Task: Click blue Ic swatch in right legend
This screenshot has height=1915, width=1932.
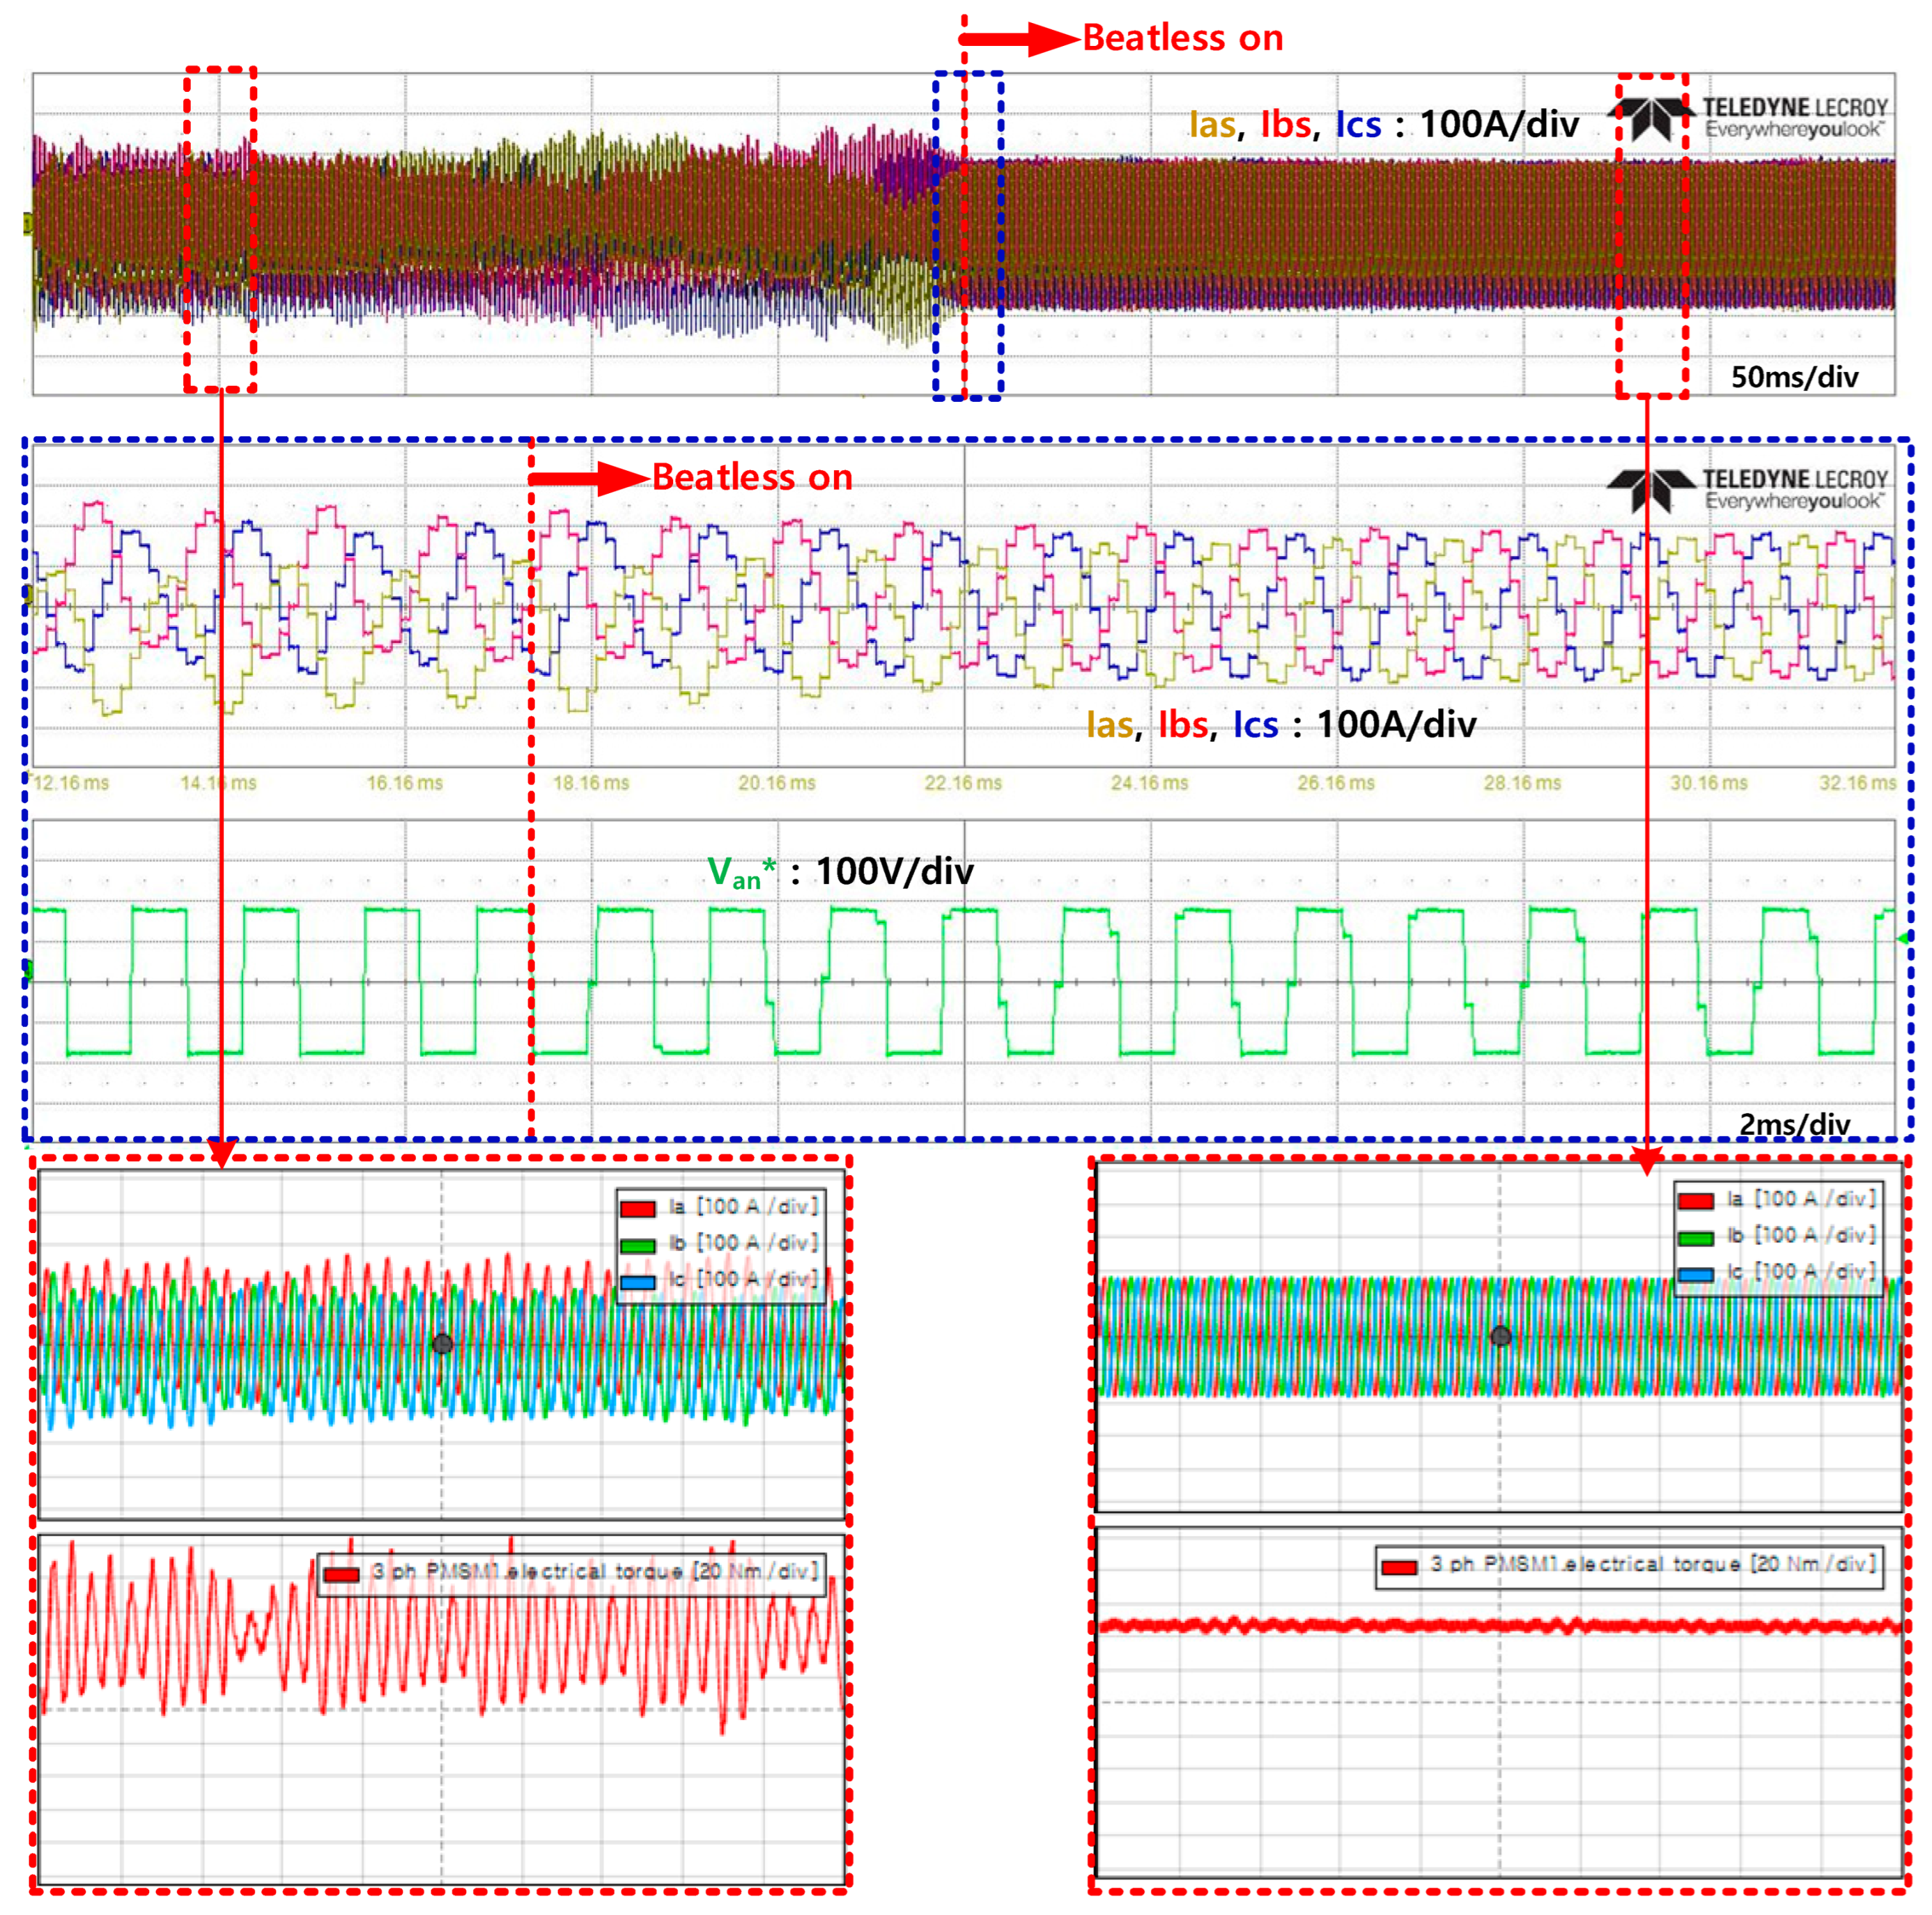Action: tap(1695, 1274)
